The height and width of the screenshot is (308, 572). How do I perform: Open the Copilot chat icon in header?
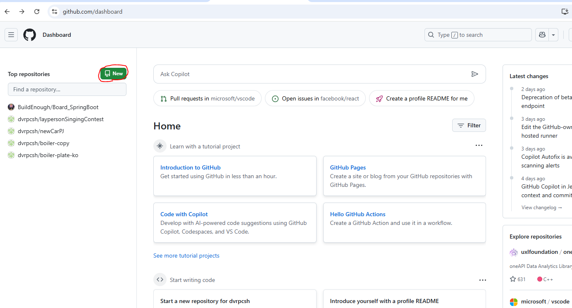point(542,35)
